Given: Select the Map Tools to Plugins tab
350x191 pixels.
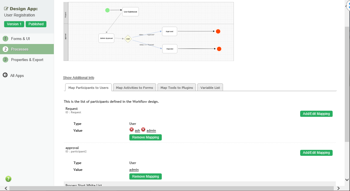Looking at the screenshot, I should [177, 88].
